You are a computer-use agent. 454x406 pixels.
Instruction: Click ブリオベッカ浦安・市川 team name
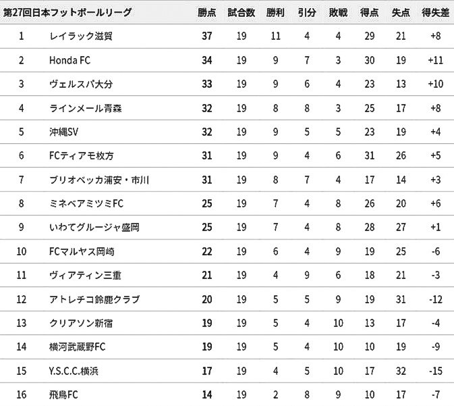(x=98, y=180)
